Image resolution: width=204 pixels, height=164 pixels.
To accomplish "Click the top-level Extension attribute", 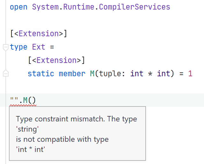I will pos(39,33).
